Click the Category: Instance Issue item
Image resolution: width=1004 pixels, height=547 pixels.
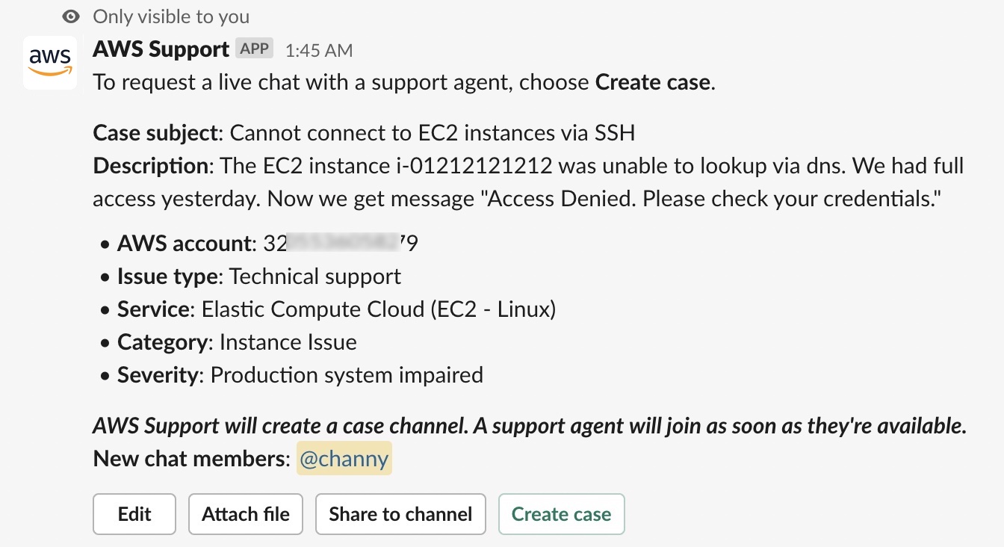237,342
